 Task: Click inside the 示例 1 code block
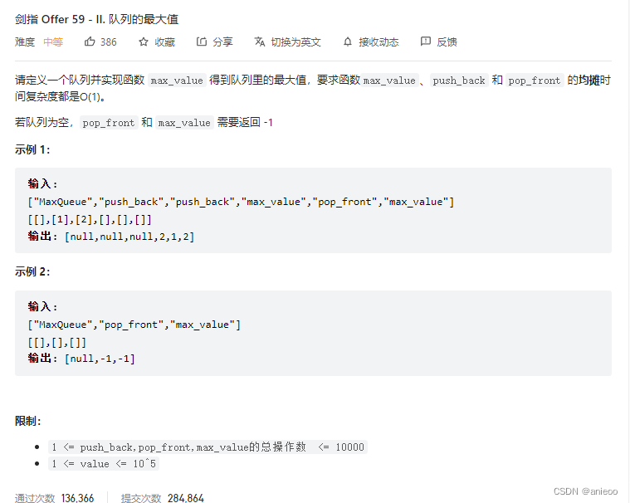click(x=313, y=210)
